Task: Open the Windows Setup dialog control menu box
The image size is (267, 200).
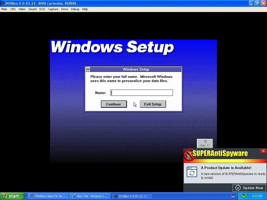Action: pyautogui.click(x=88, y=69)
